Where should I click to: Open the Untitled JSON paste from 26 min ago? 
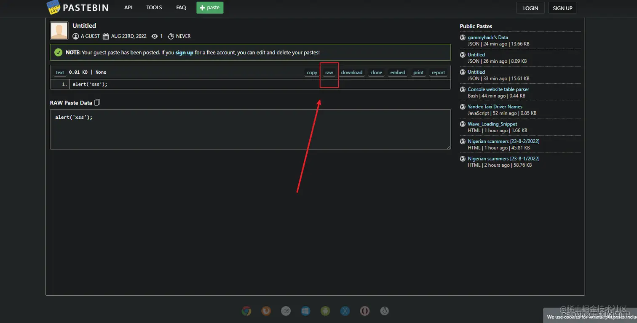tap(476, 55)
